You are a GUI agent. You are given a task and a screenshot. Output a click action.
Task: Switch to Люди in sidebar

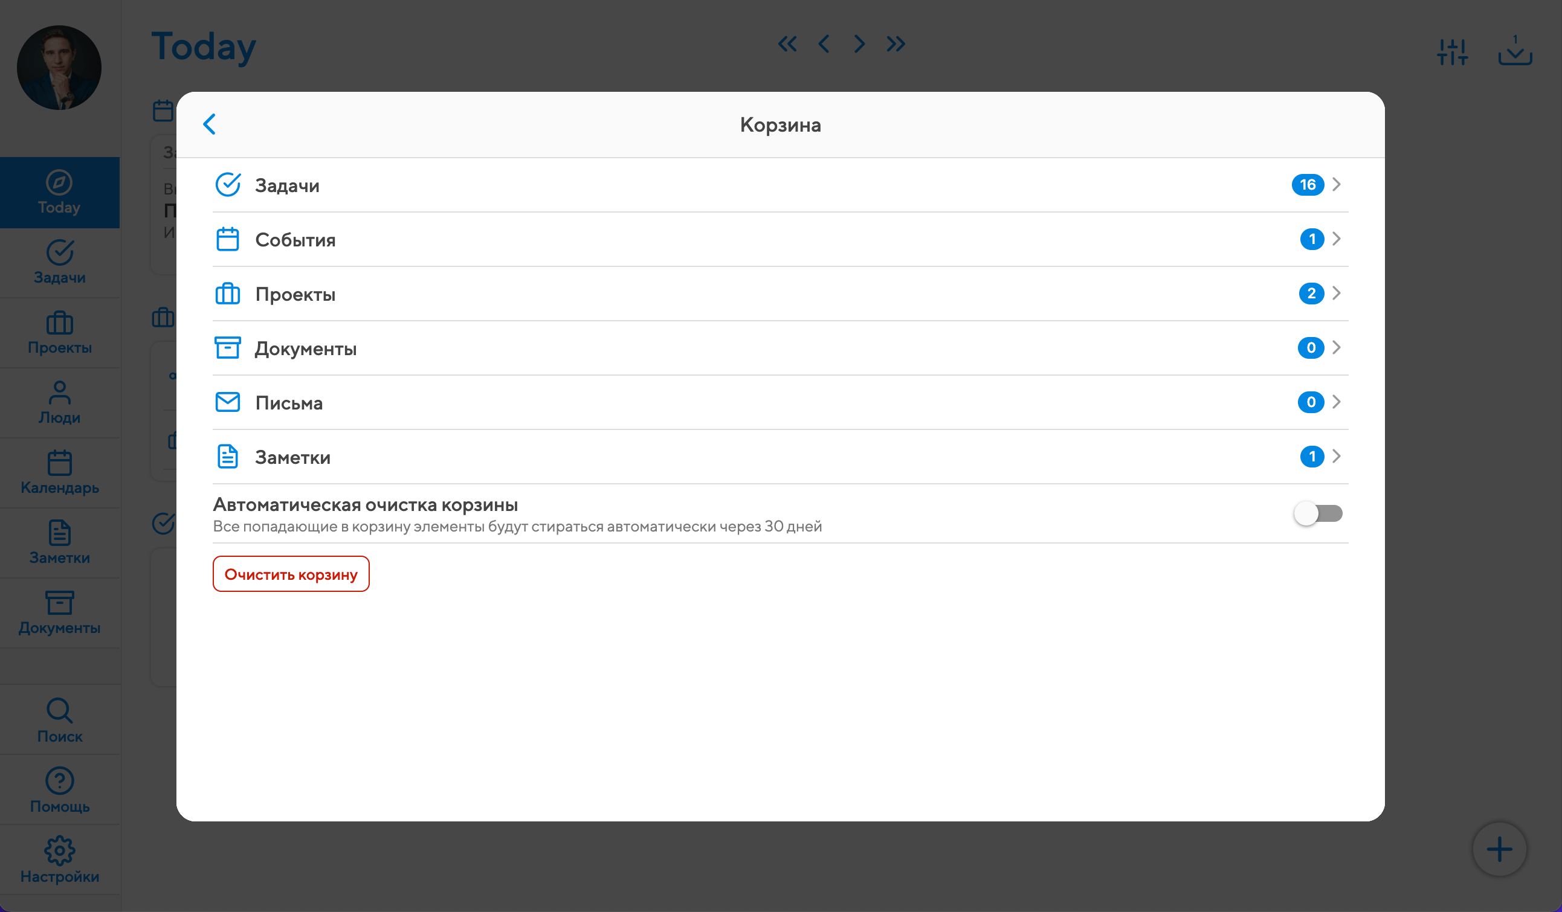pos(59,402)
